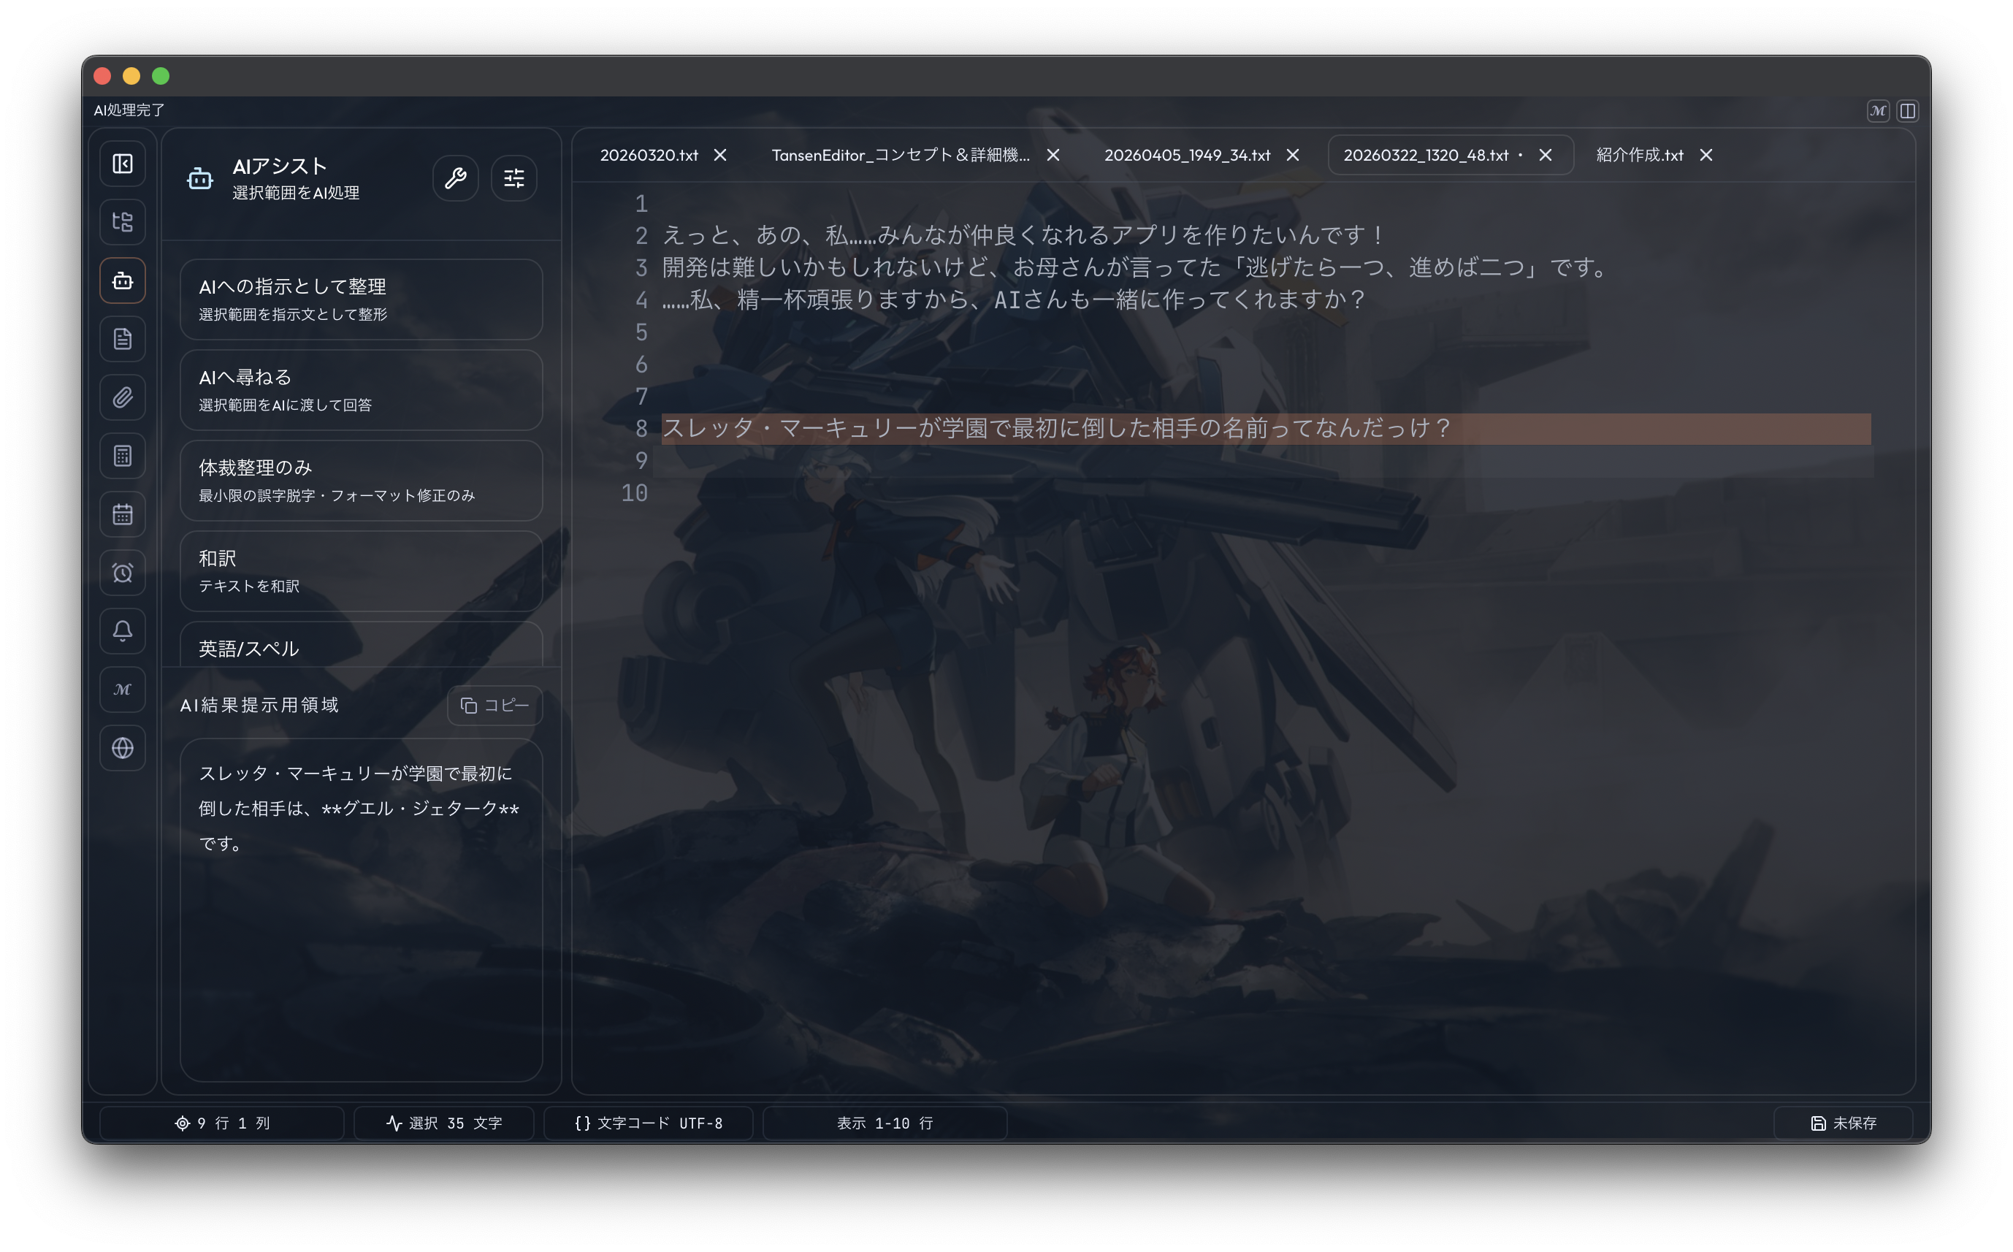Toggle markdown preview icon in title bar

tap(1878, 111)
